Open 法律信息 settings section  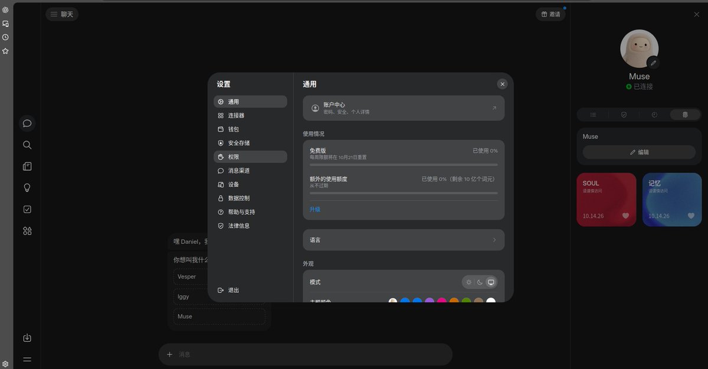click(250, 226)
